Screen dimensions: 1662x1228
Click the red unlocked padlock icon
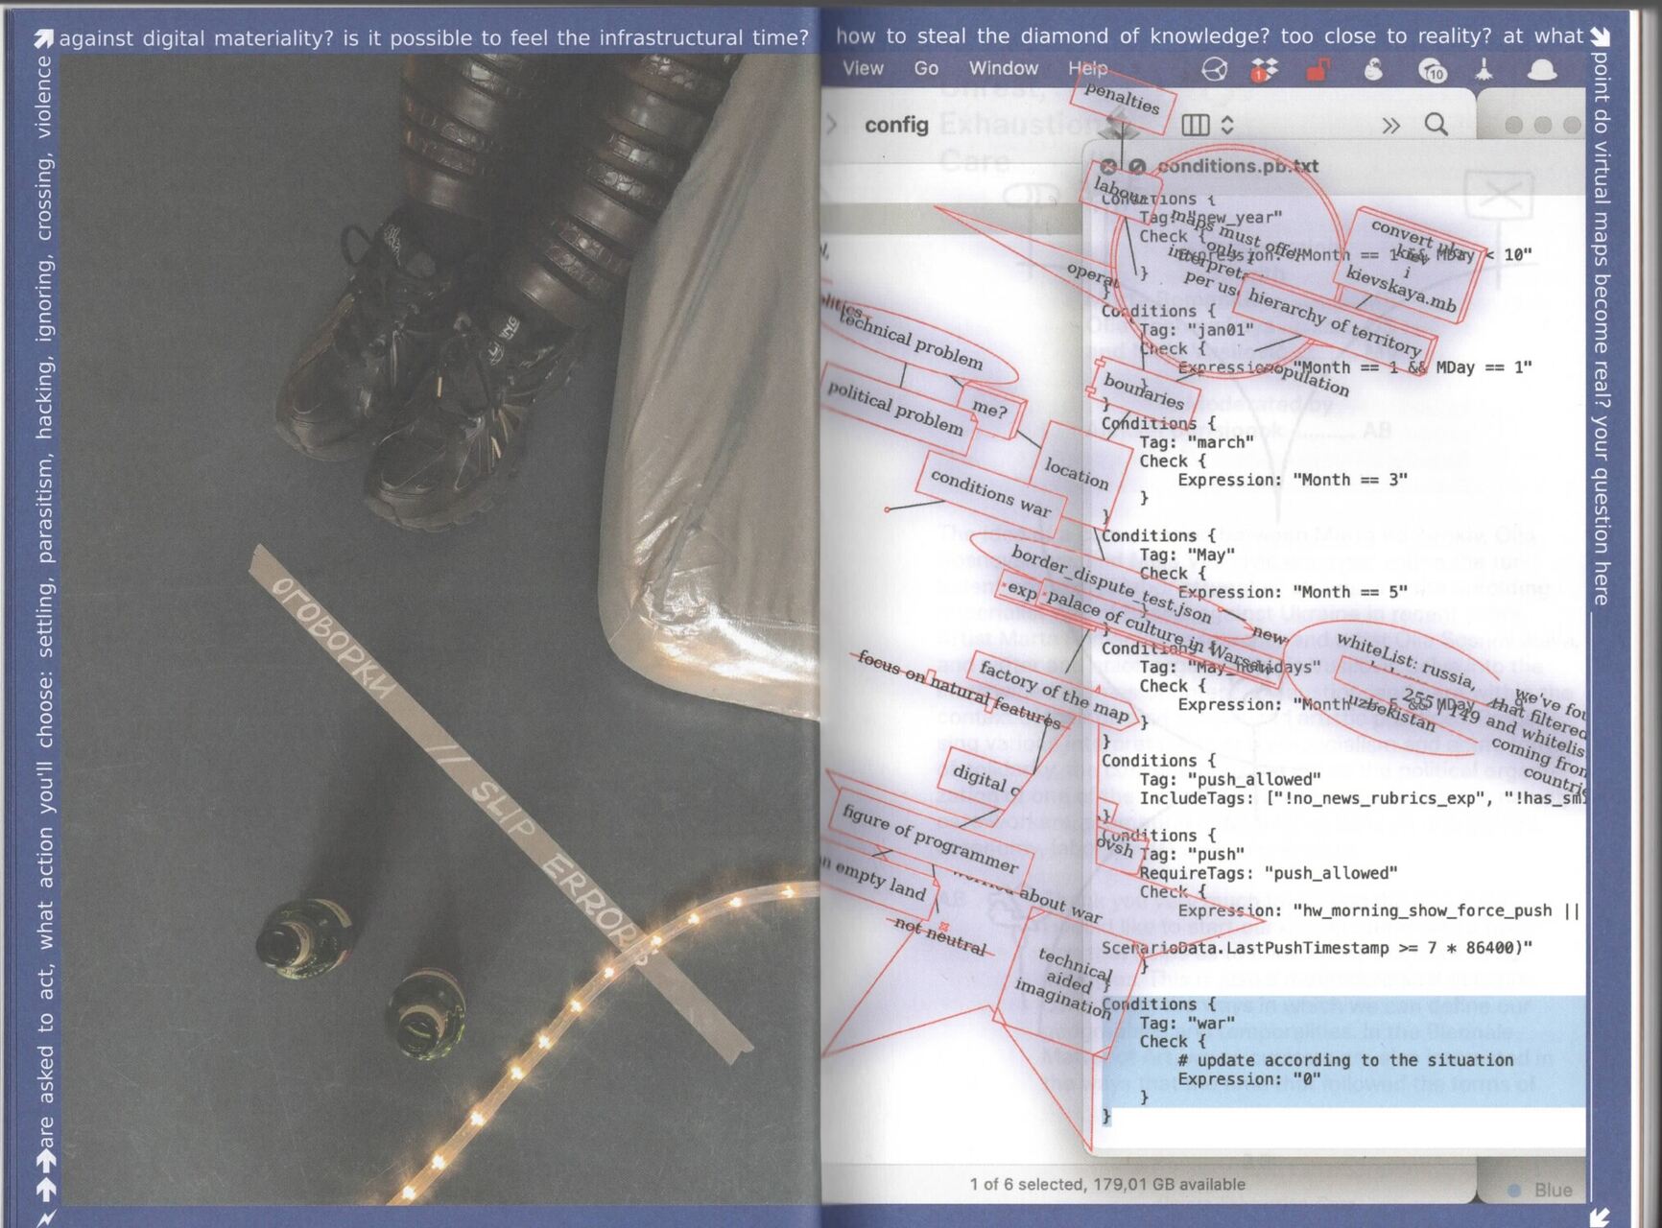tap(1318, 70)
